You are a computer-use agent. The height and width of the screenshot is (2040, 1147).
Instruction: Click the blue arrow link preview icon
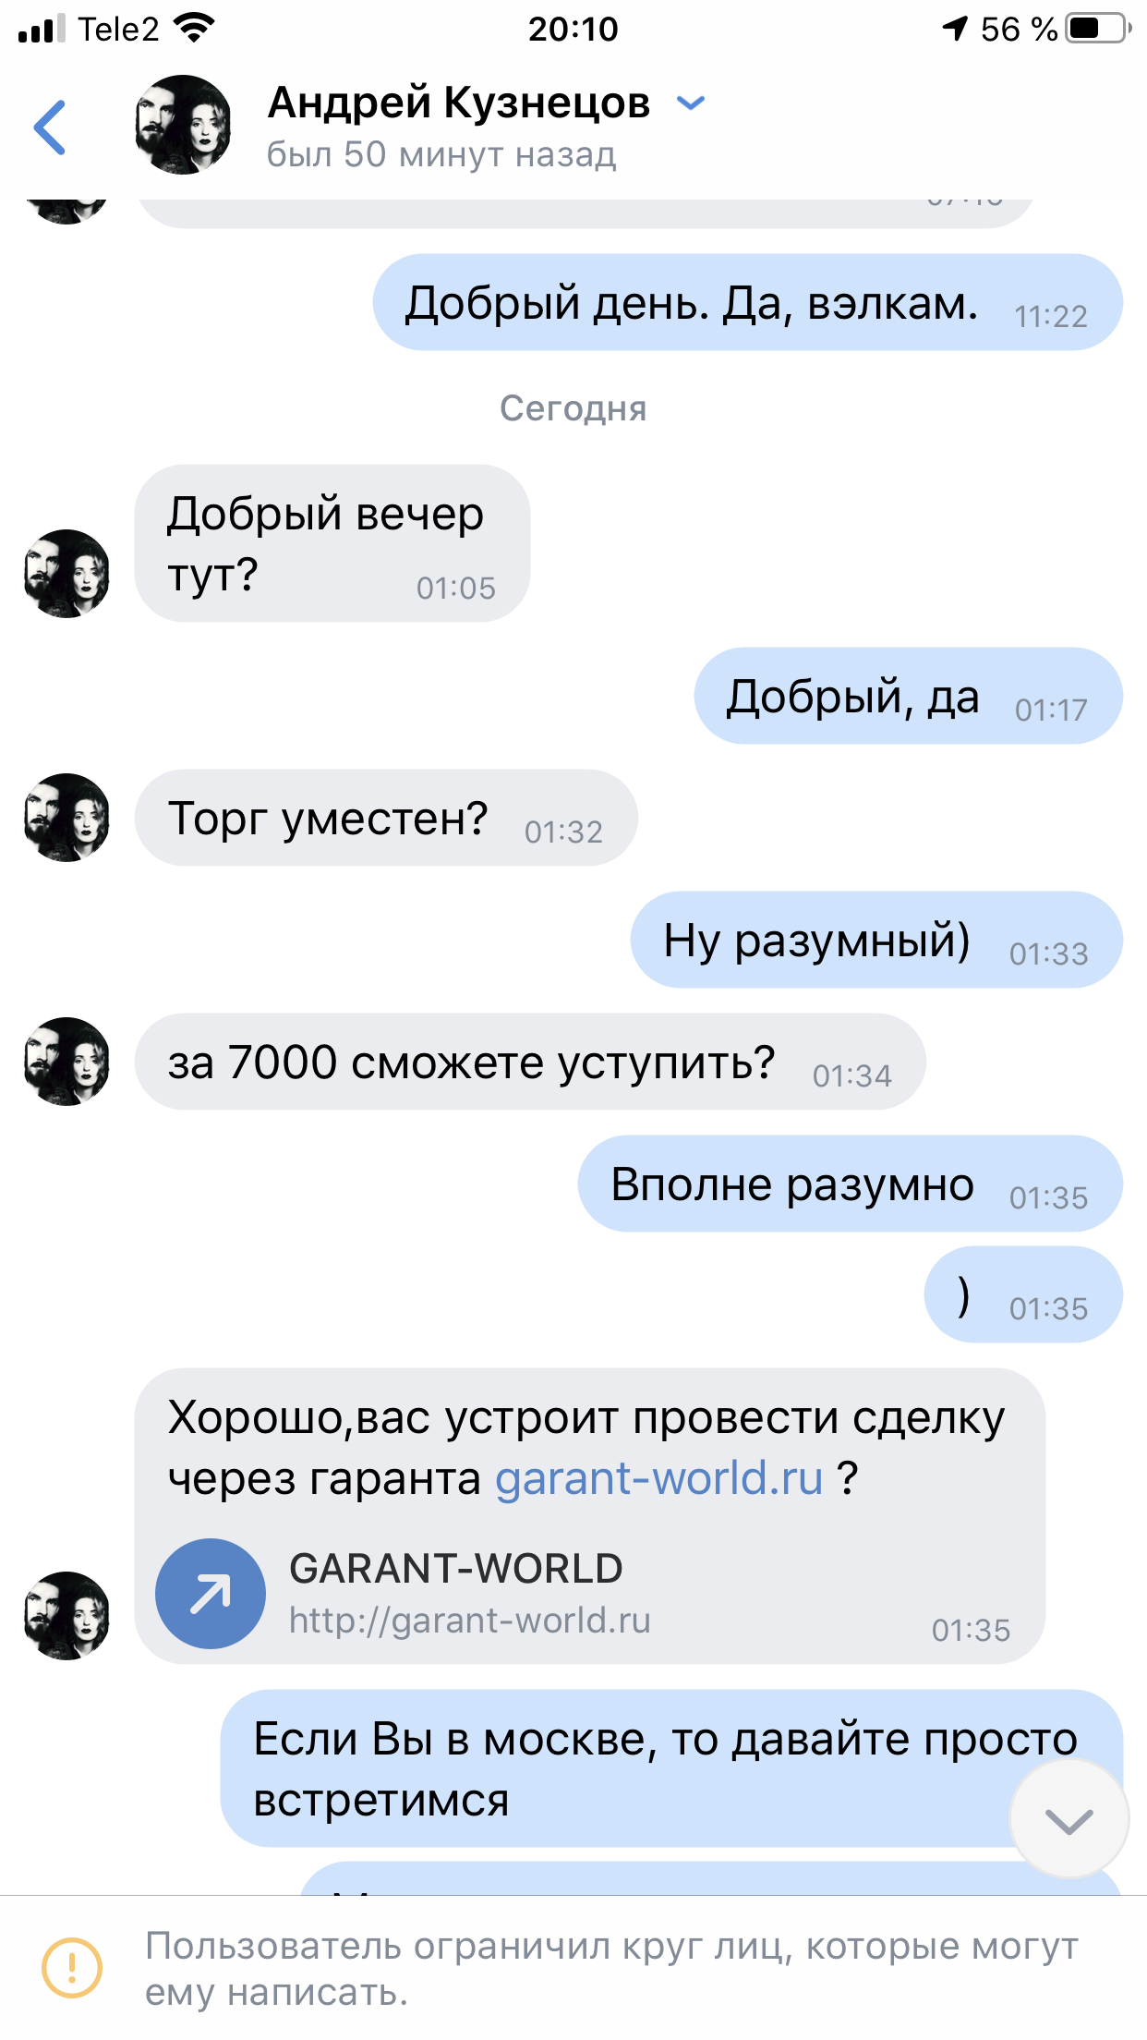pyautogui.click(x=211, y=1594)
